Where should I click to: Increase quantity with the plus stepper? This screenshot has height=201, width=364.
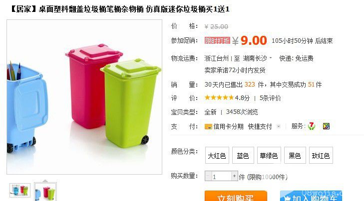(x=235, y=176)
